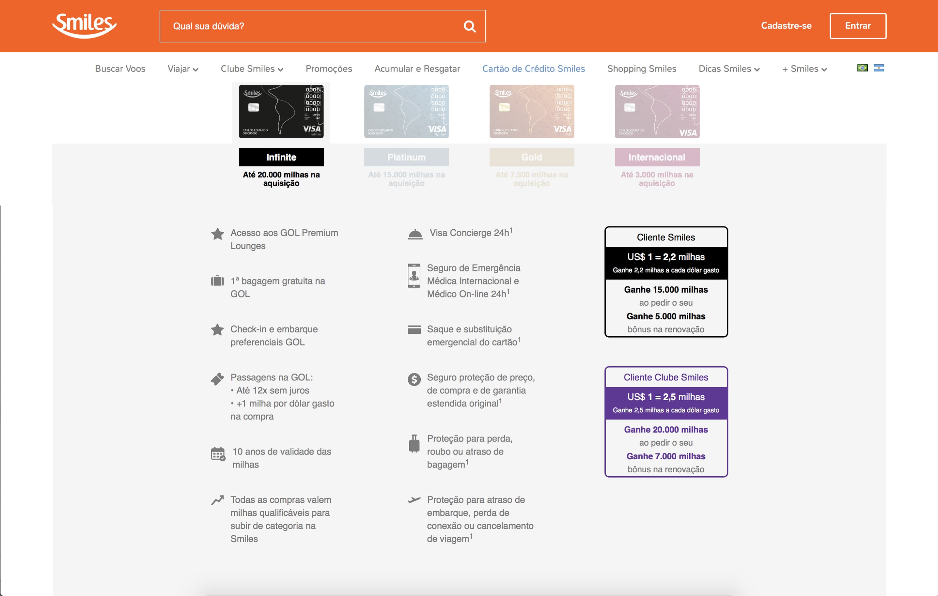Click the text Ganhe 20.000 milhas
Screen dimensions: 938x596
tap(666, 430)
